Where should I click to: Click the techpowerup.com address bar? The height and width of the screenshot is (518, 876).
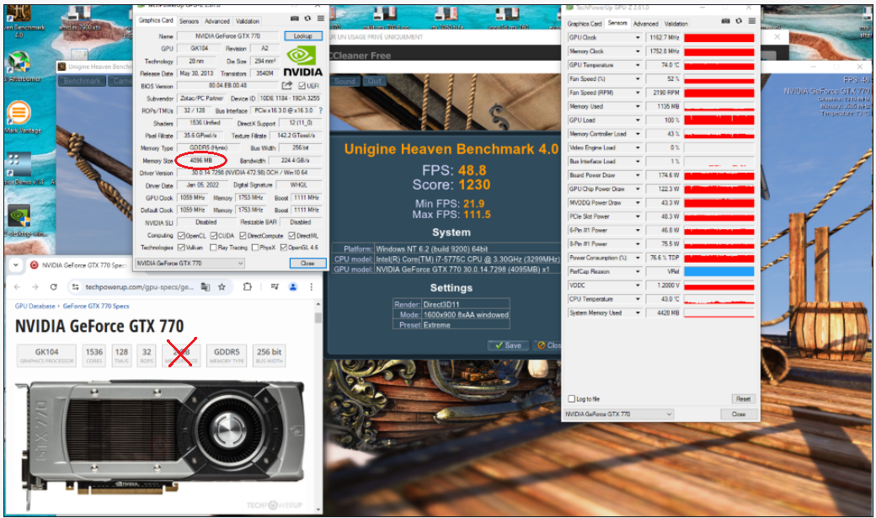139,286
